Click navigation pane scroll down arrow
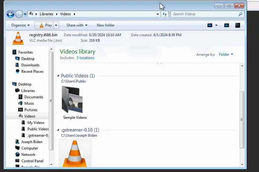Viewport: 259px width, 172px height. click(x=51, y=164)
